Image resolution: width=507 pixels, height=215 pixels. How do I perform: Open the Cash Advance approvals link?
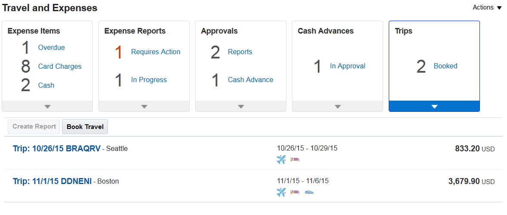click(x=250, y=80)
